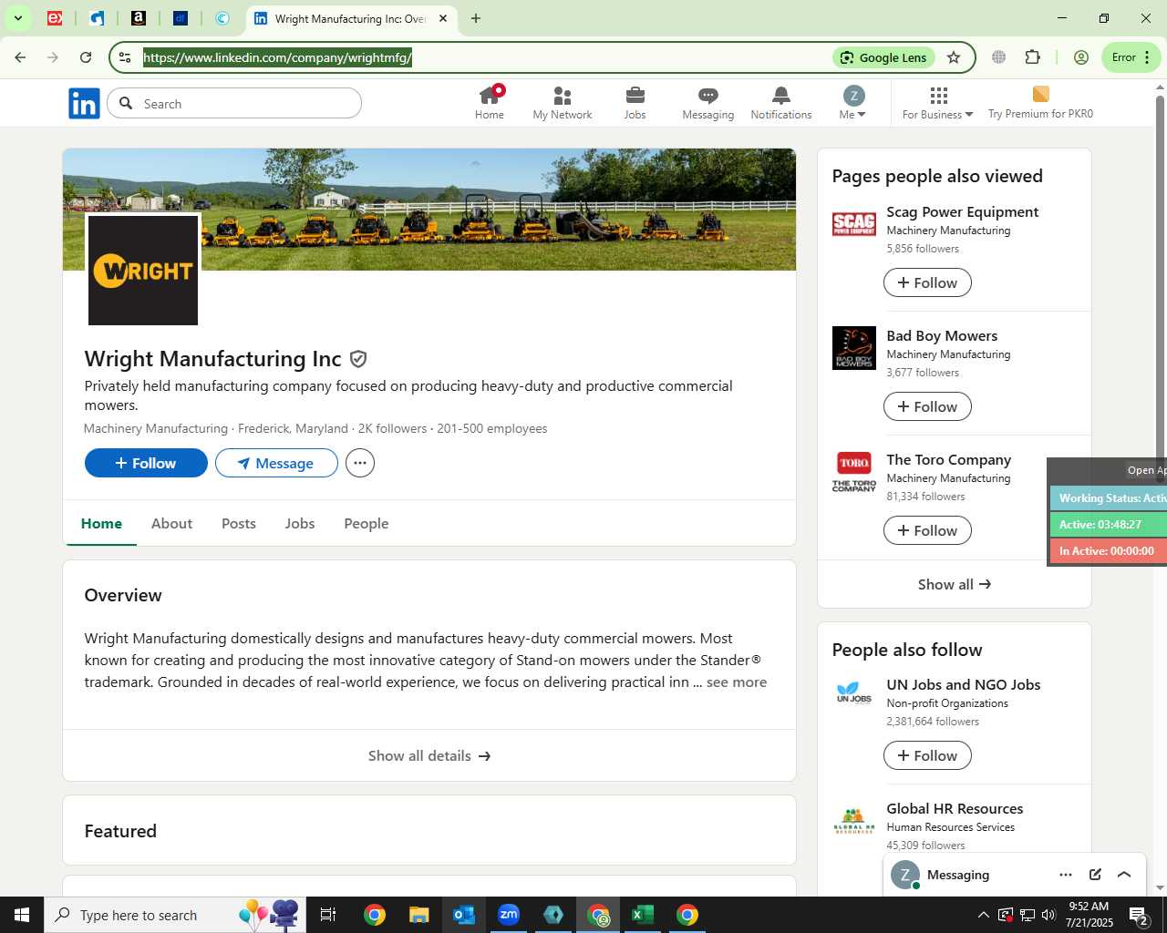This screenshot has width=1167, height=933.
Task: Open Windows Start menu
Action: 22,915
